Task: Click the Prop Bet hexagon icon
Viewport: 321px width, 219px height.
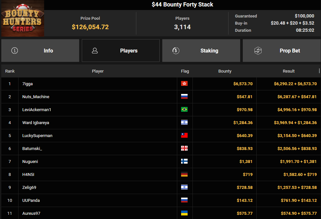Action: coord(258,51)
